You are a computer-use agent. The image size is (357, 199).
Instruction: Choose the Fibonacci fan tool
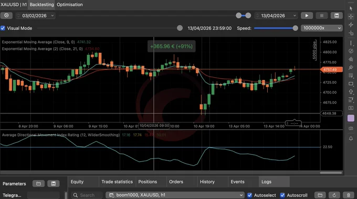351,59
